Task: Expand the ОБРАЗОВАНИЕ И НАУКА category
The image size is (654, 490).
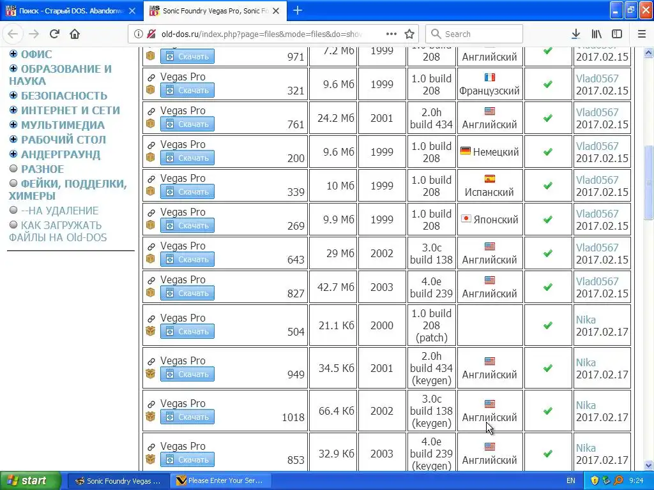Action: click(13, 68)
